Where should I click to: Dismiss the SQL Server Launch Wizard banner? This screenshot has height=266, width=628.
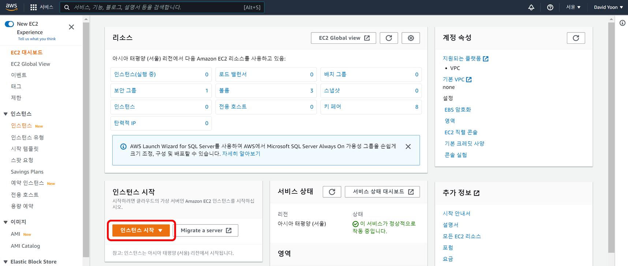point(408,147)
